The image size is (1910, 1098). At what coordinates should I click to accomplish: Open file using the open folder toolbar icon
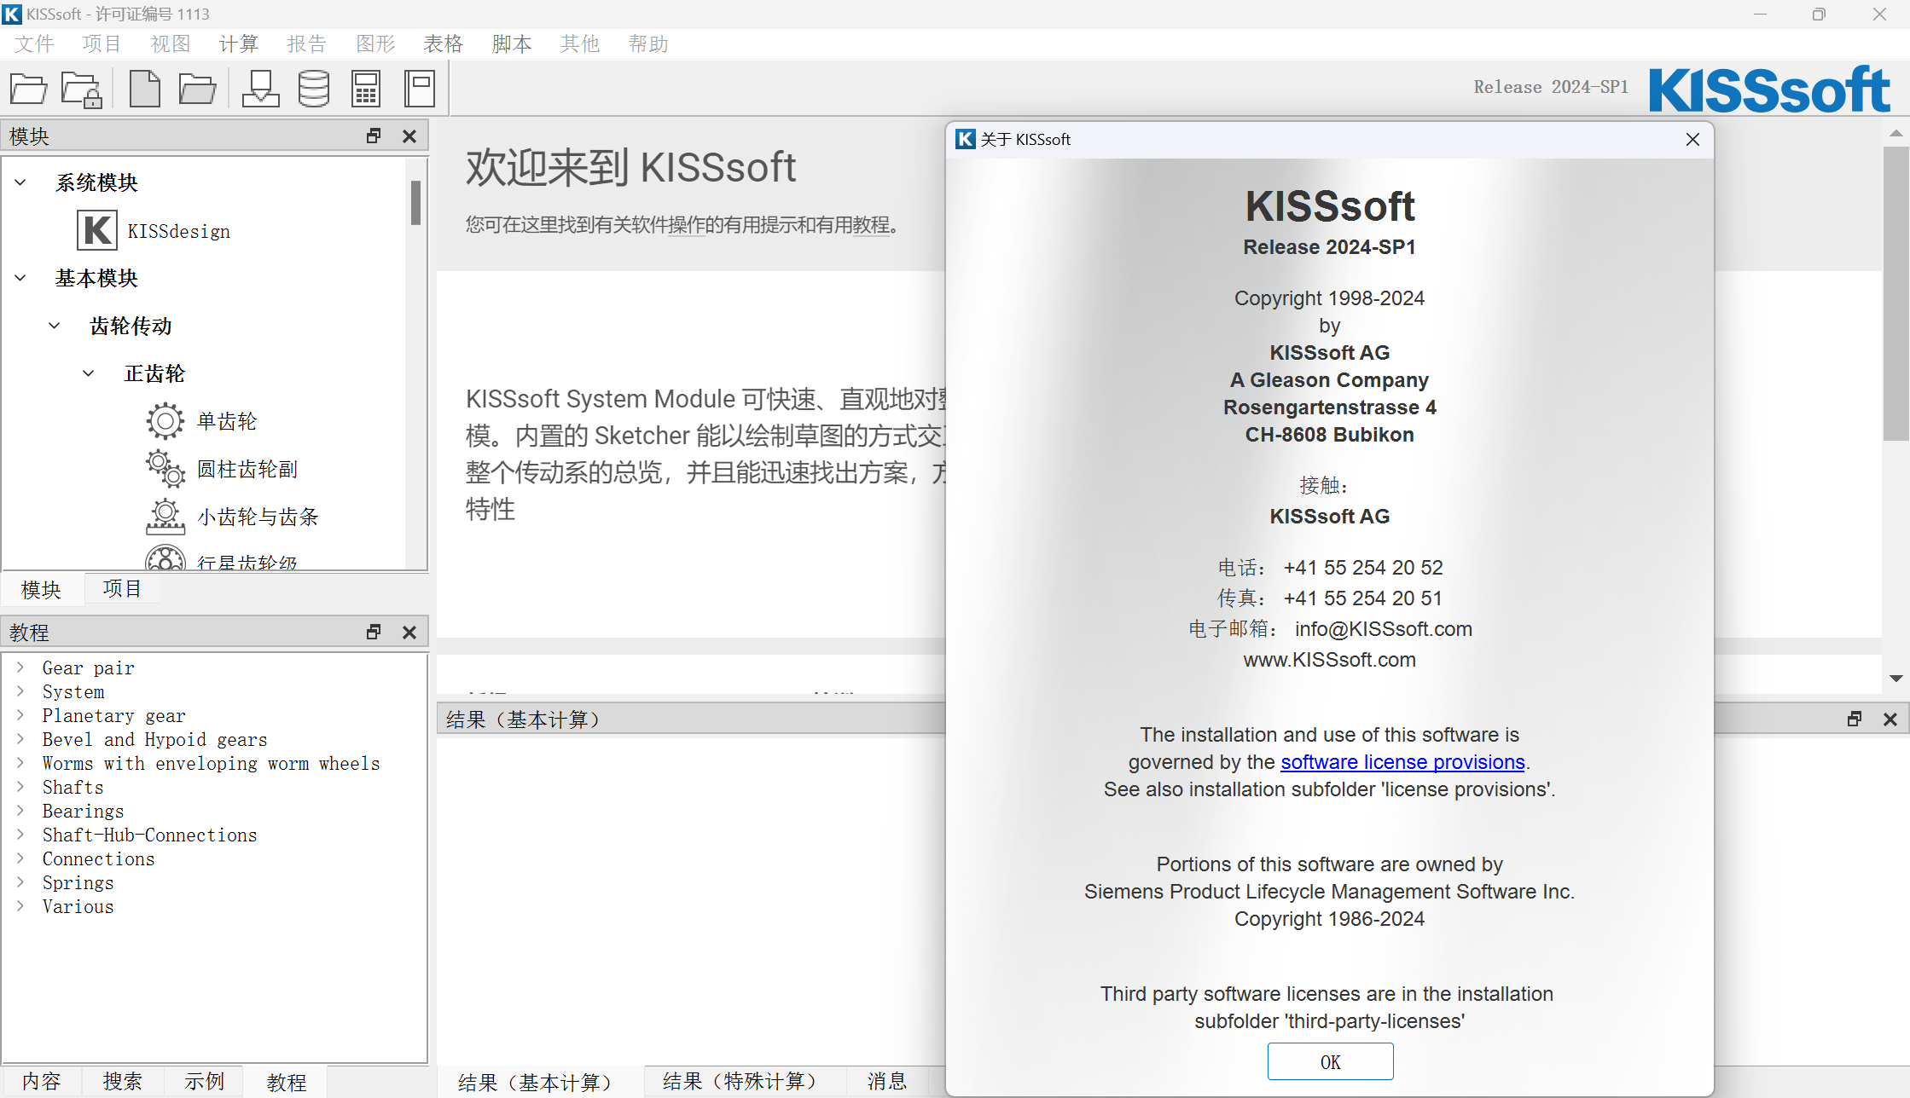tap(28, 89)
